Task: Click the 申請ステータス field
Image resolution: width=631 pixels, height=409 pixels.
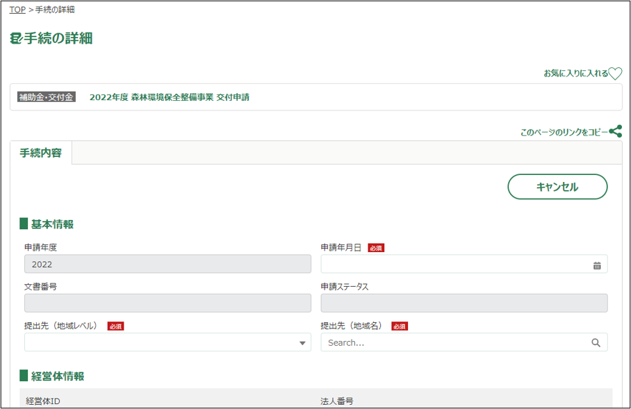Action: click(464, 303)
